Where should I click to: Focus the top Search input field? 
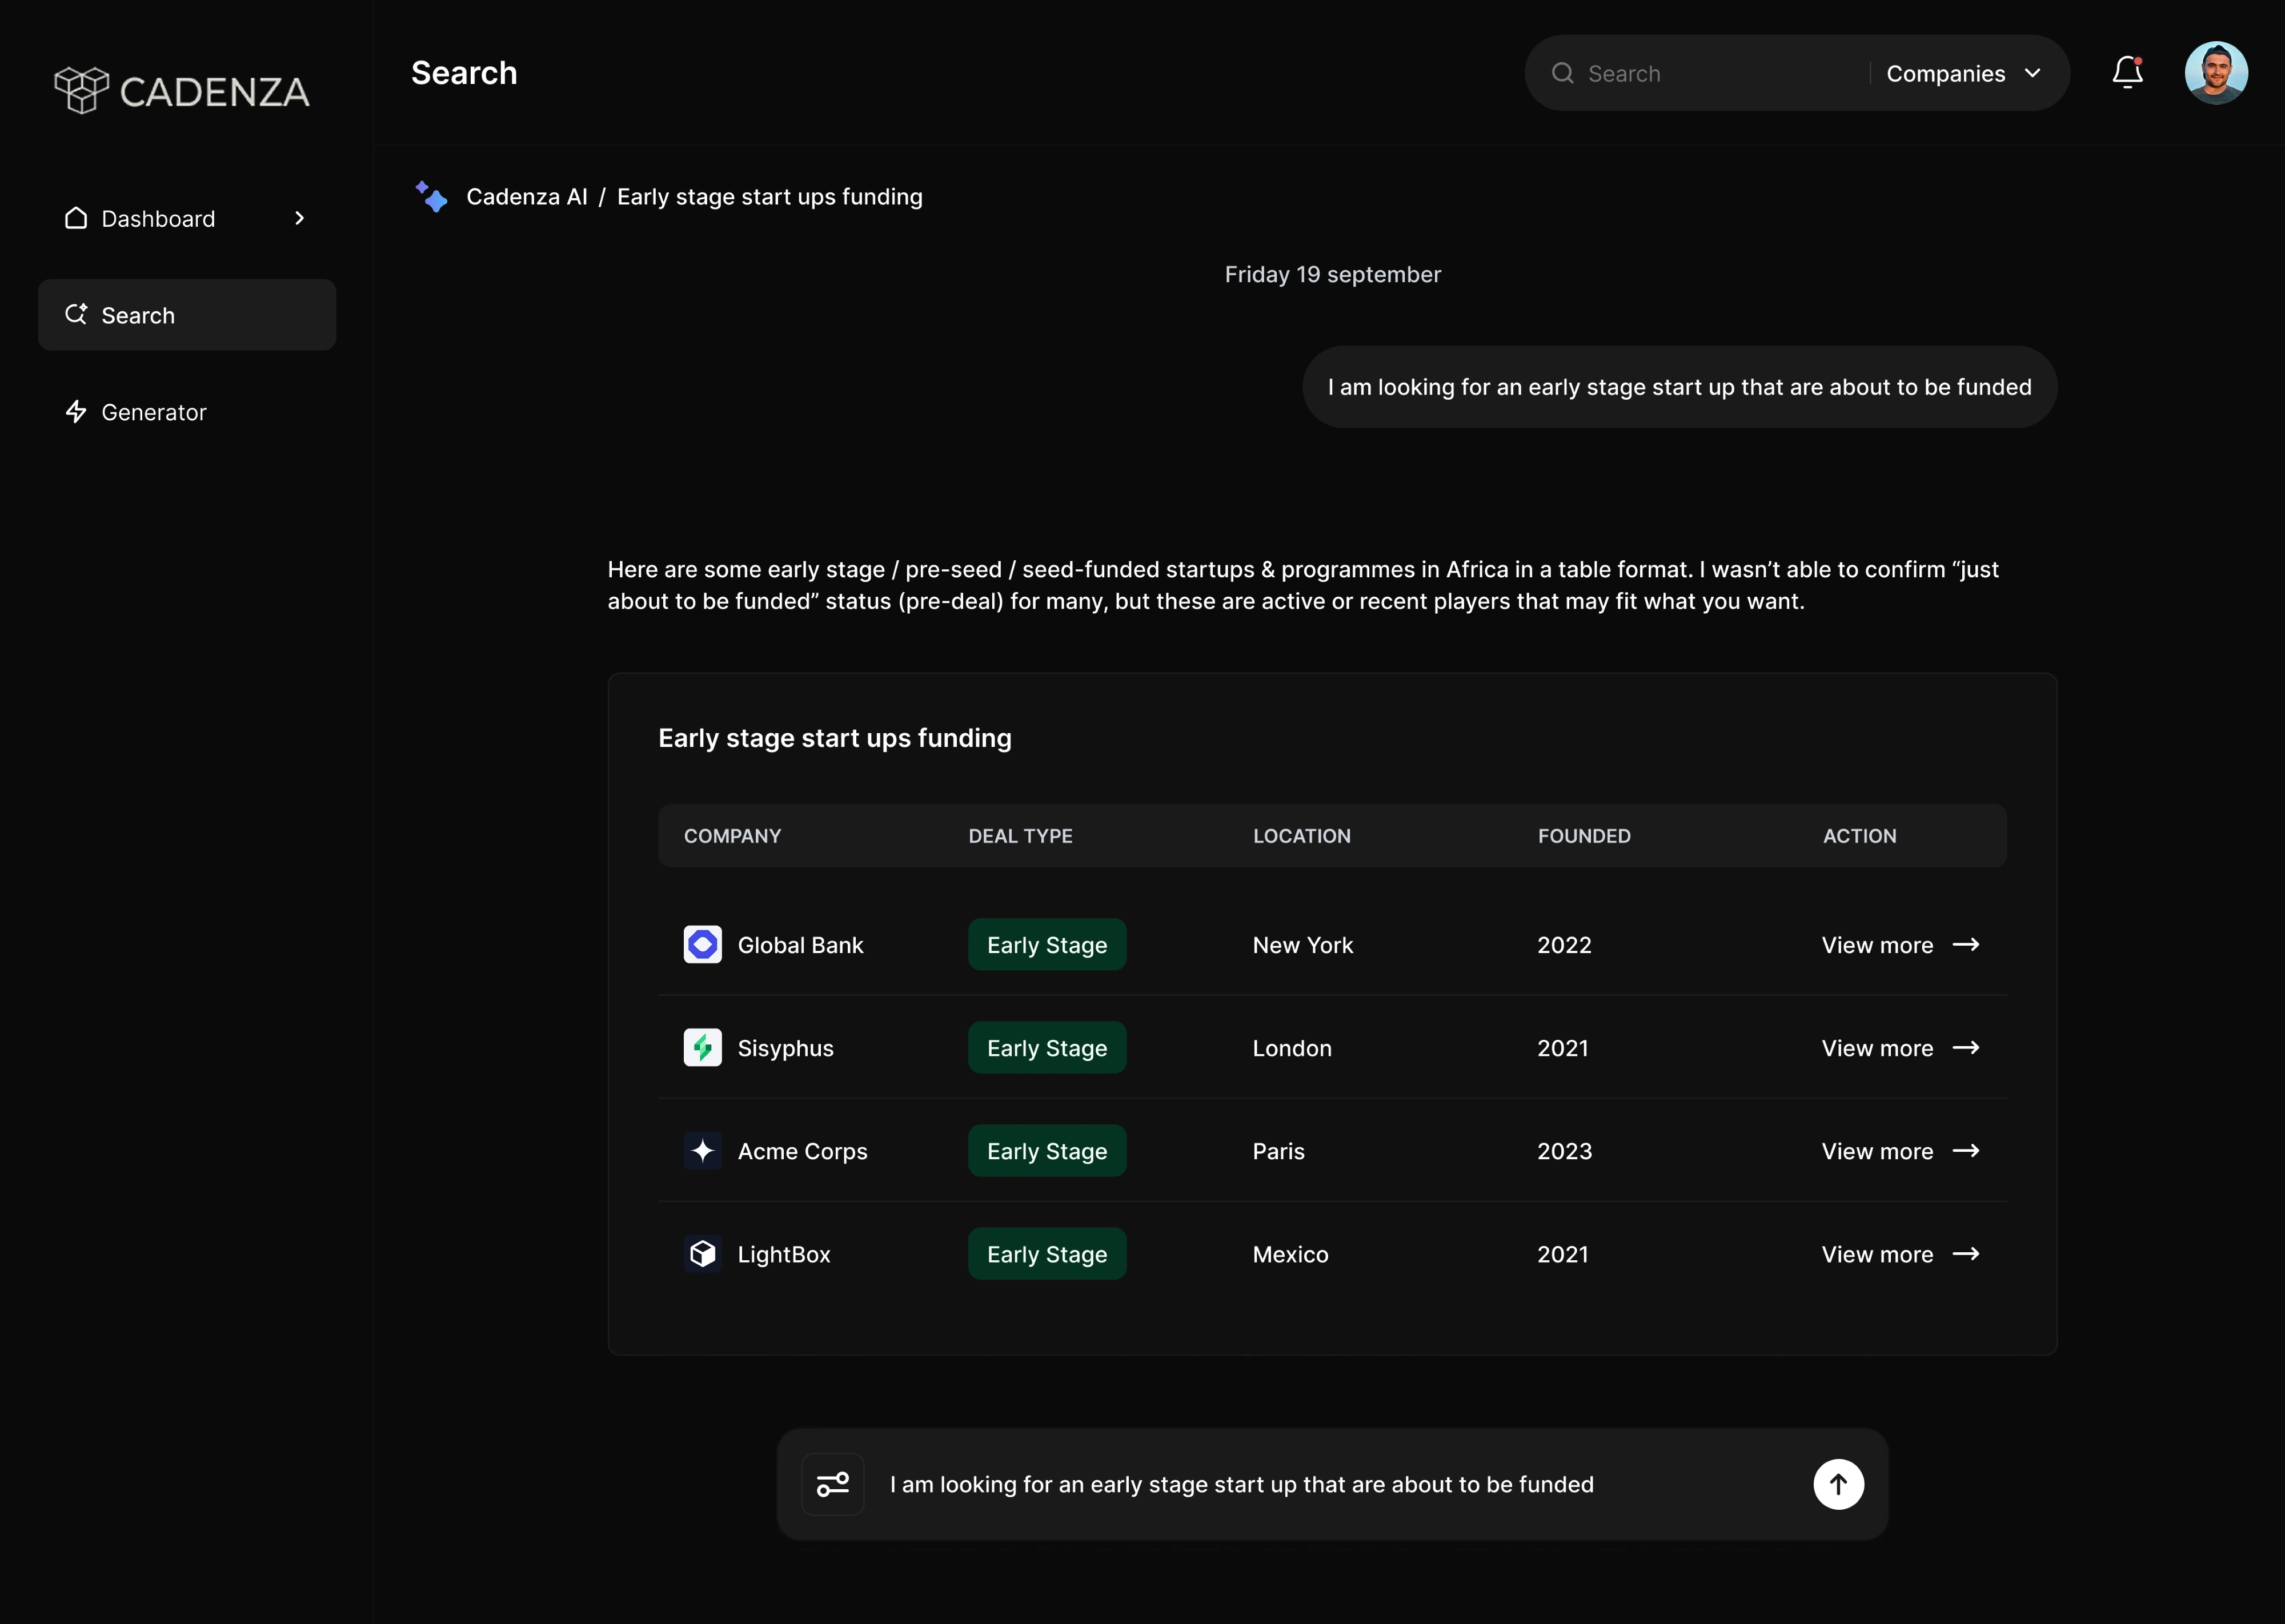point(1716,74)
